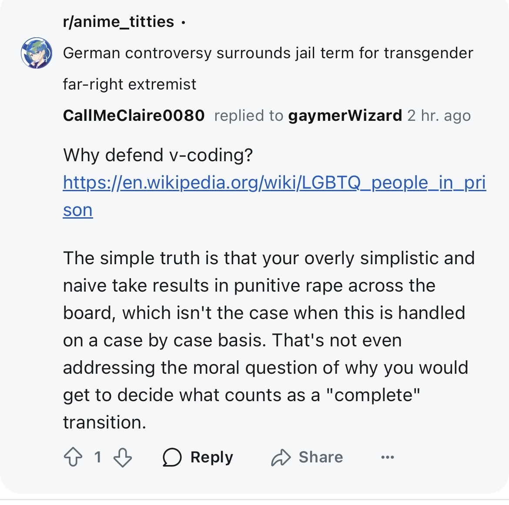Click the subreddit avatar image
509x505 pixels.
pyautogui.click(x=37, y=53)
